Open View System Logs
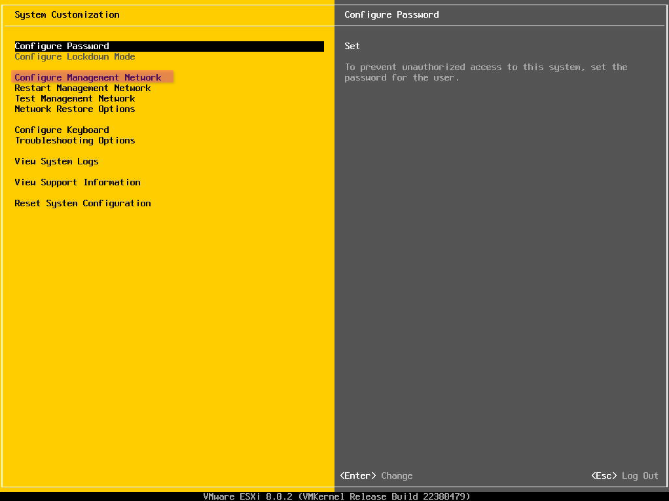Screen dimensions: 669x501 pos(56,162)
